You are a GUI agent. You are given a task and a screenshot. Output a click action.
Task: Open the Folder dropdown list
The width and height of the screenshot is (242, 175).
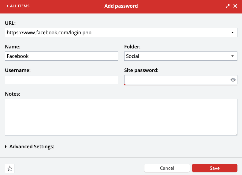(x=233, y=56)
